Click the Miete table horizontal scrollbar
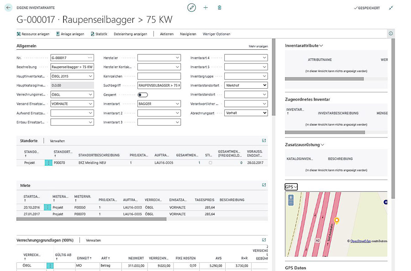411x271 pixels. (x=91, y=219)
